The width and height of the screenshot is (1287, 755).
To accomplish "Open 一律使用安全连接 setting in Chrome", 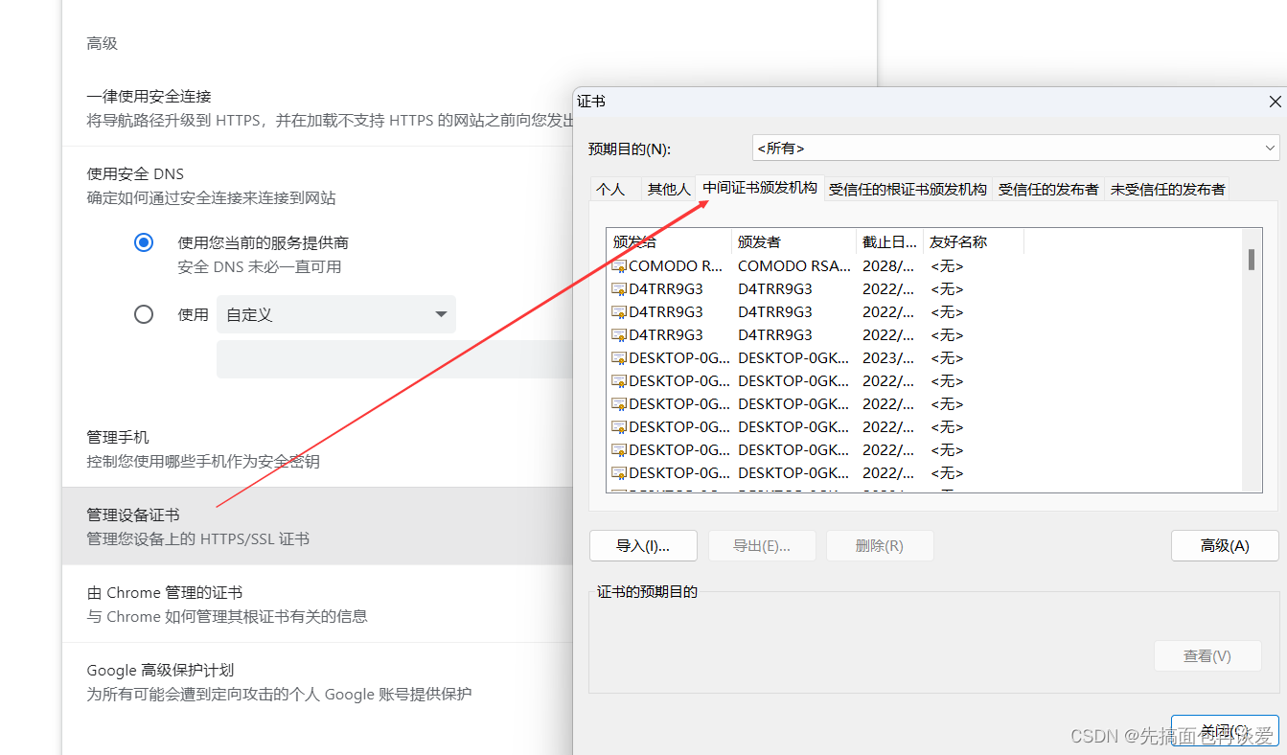I will [317, 108].
